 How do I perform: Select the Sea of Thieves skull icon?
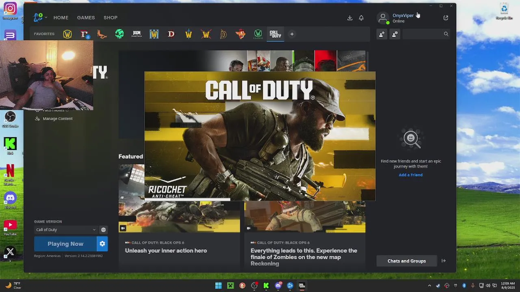click(119, 34)
